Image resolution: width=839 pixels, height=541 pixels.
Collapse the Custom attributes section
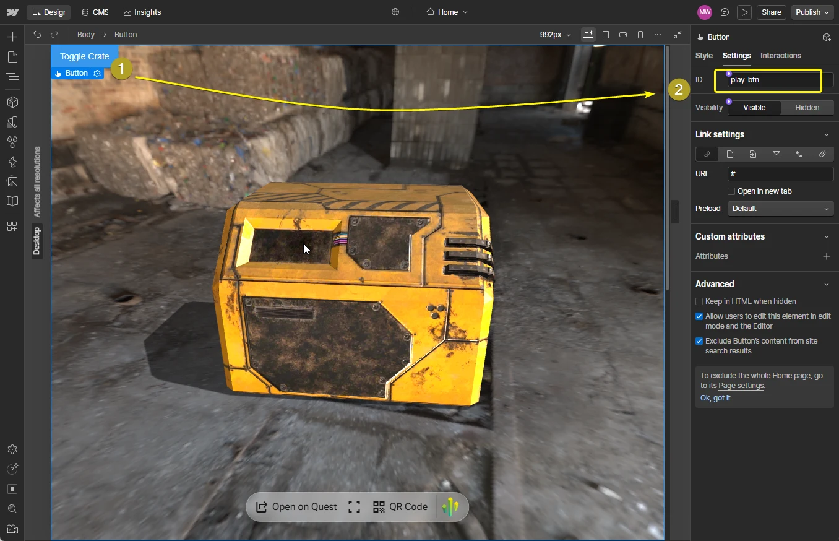827,237
